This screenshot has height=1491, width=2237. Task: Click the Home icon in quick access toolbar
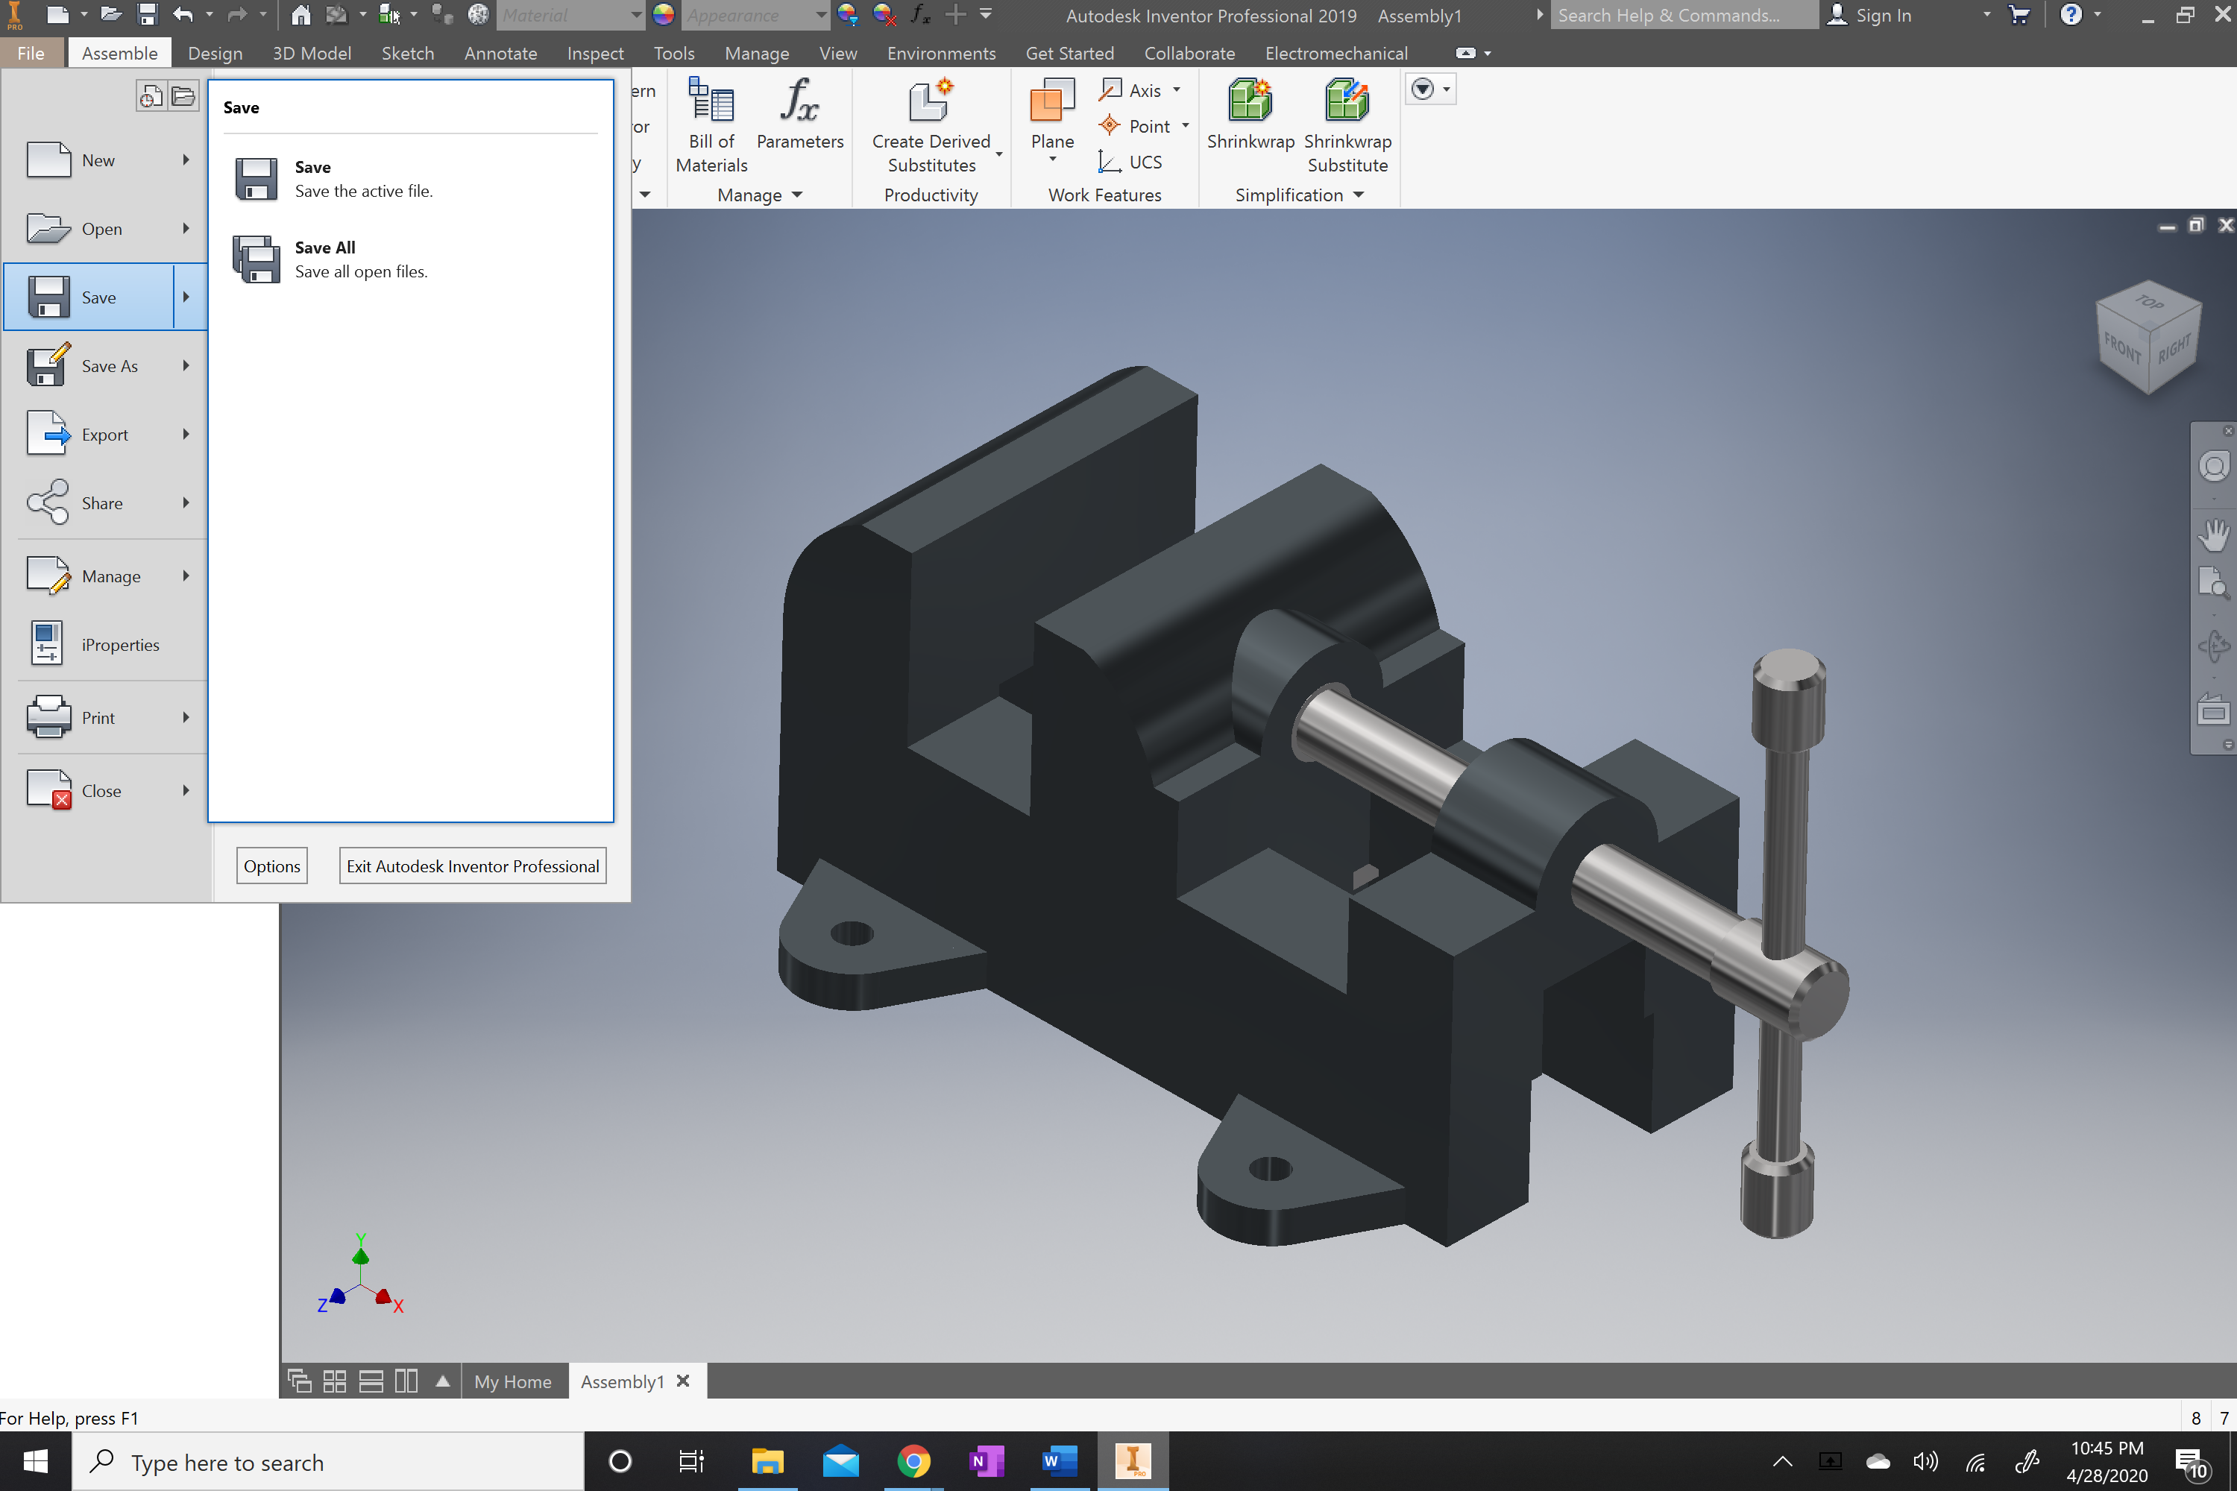(301, 14)
